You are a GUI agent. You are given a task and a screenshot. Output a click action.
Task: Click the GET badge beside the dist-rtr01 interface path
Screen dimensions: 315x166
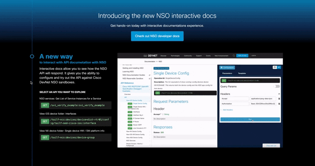(45, 121)
